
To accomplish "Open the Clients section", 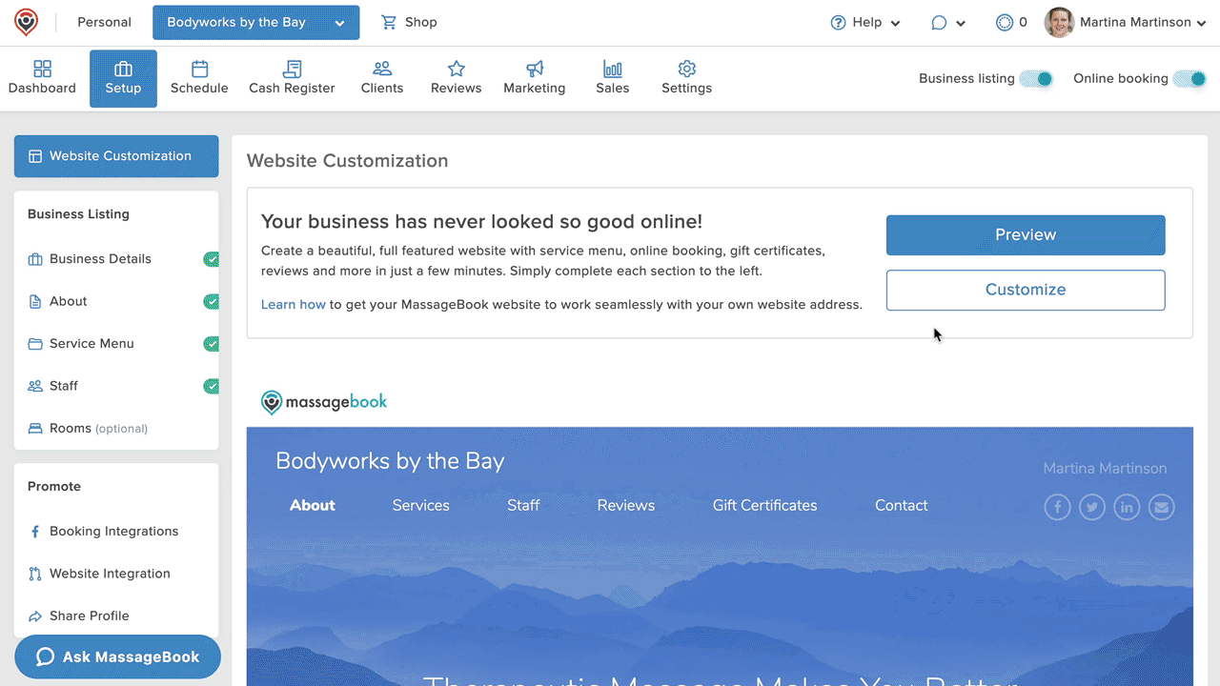I will (382, 78).
